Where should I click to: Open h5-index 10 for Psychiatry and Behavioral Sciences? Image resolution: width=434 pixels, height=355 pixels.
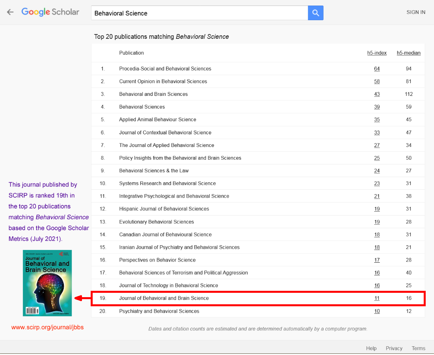[x=377, y=311]
